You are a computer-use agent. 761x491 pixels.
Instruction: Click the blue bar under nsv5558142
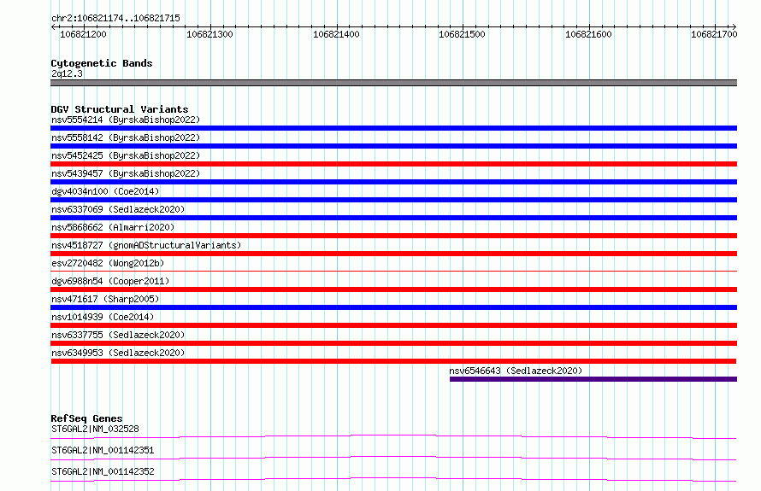pyautogui.click(x=393, y=146)
